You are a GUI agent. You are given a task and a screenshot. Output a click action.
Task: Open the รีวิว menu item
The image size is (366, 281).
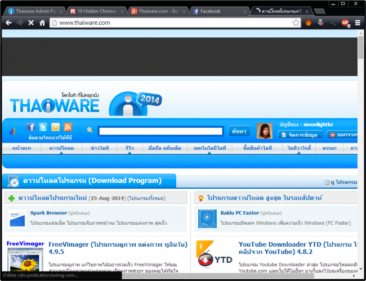[130, 148]
